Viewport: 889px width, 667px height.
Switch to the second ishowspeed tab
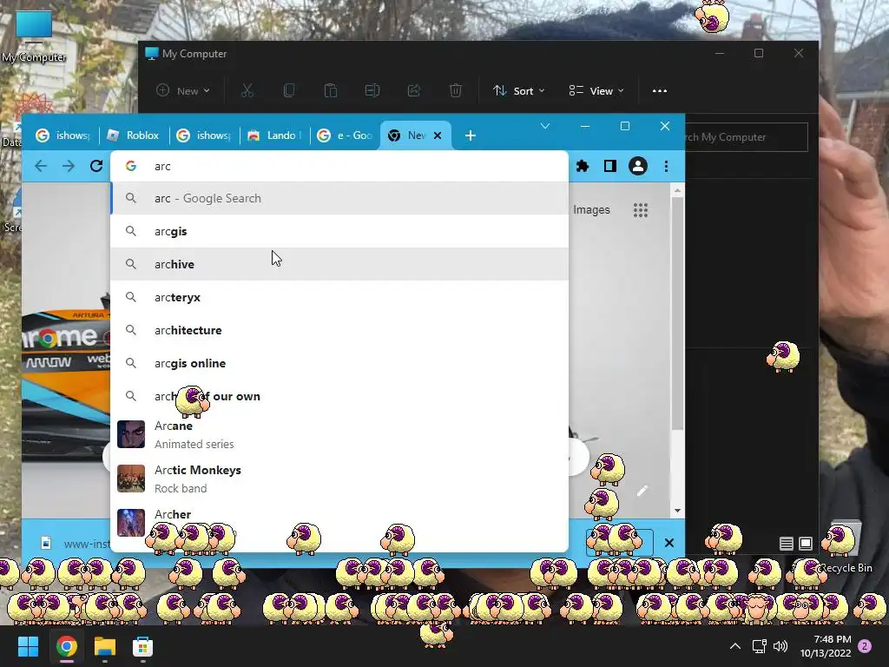(x=204, y=135)
